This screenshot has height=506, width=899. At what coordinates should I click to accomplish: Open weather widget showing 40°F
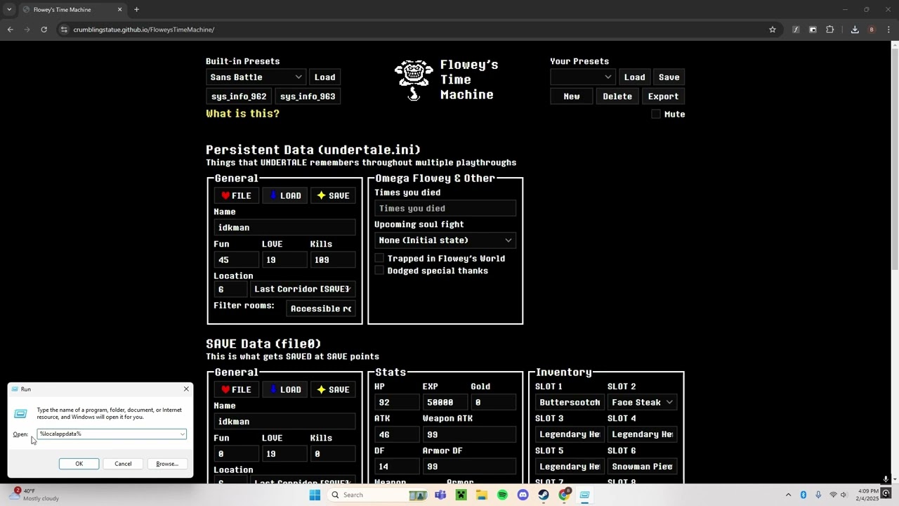pos(35,495)
